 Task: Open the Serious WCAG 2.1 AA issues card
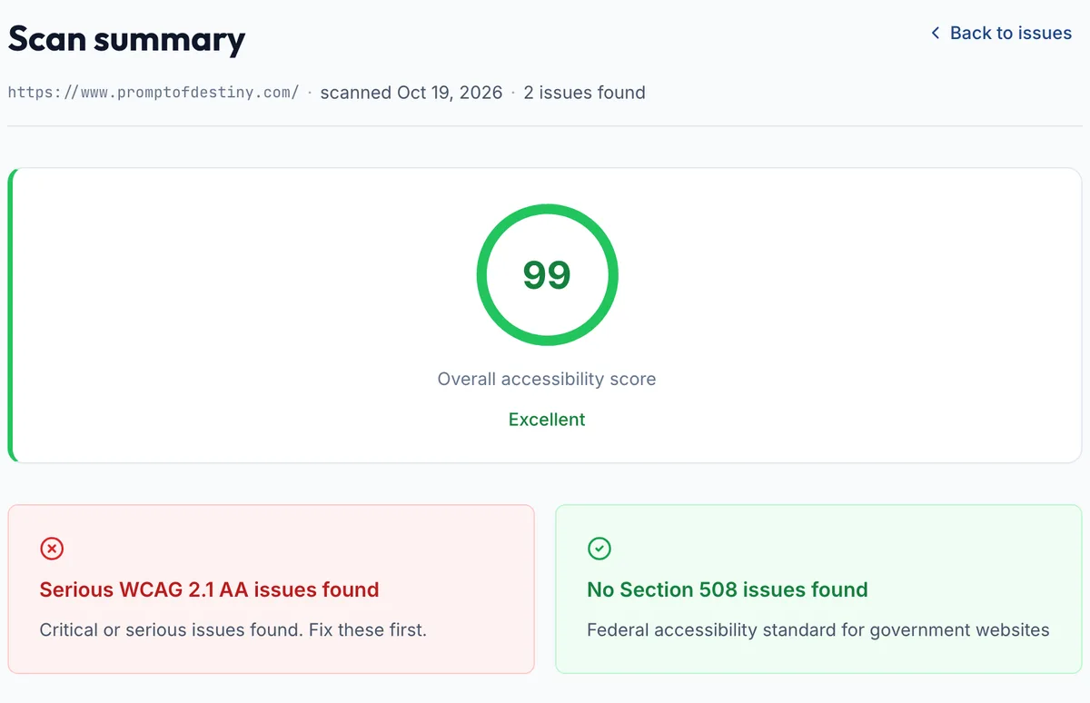click(272, 589)
